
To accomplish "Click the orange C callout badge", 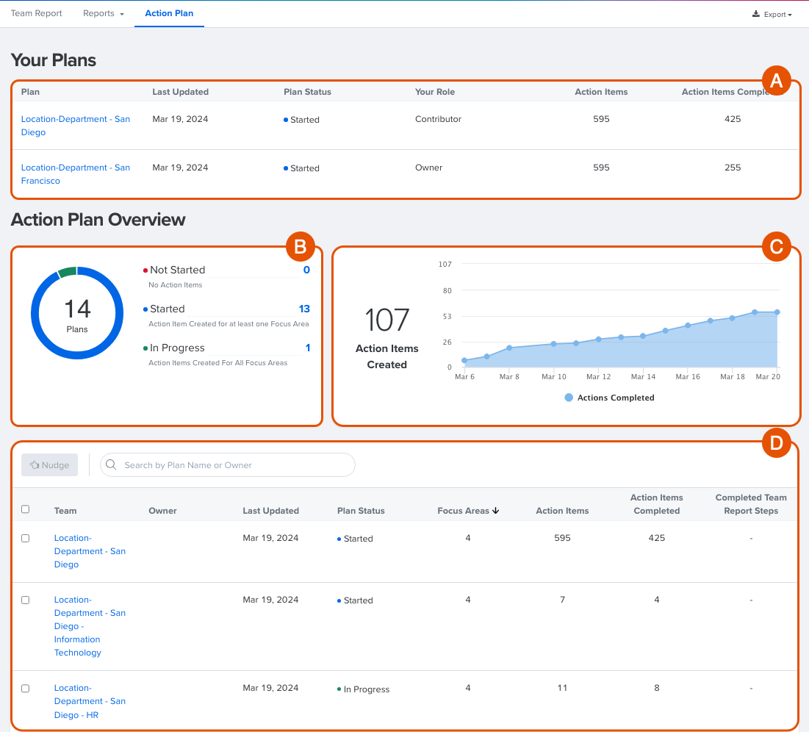I will pyautogui.click(x=776, y=247).
